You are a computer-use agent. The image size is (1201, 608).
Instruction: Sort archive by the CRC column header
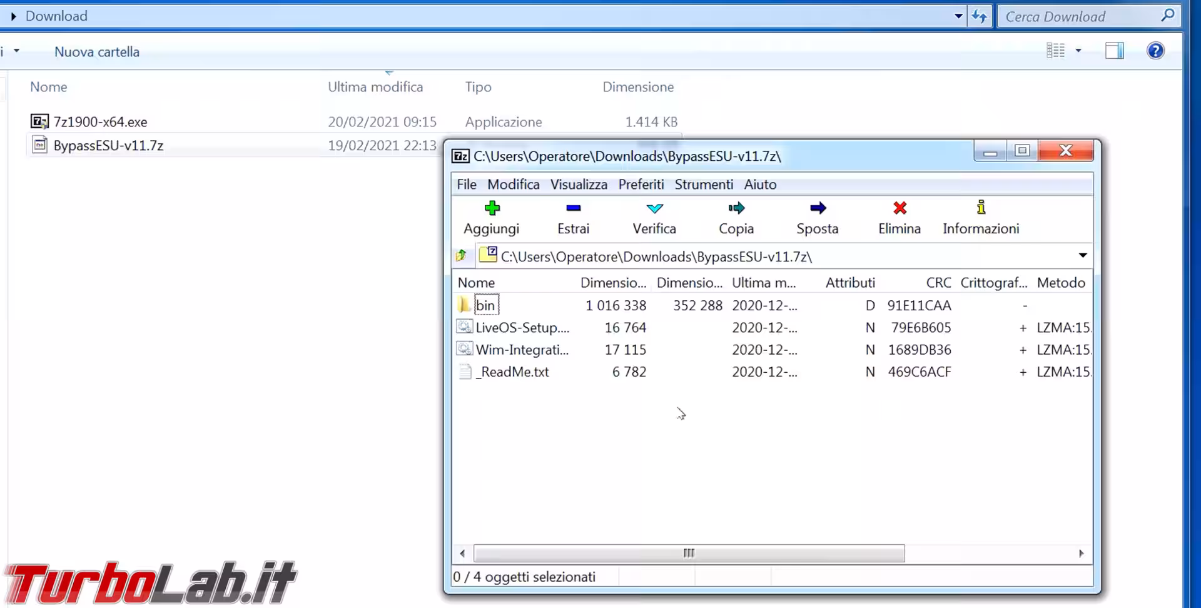click(x=938, y=283)
